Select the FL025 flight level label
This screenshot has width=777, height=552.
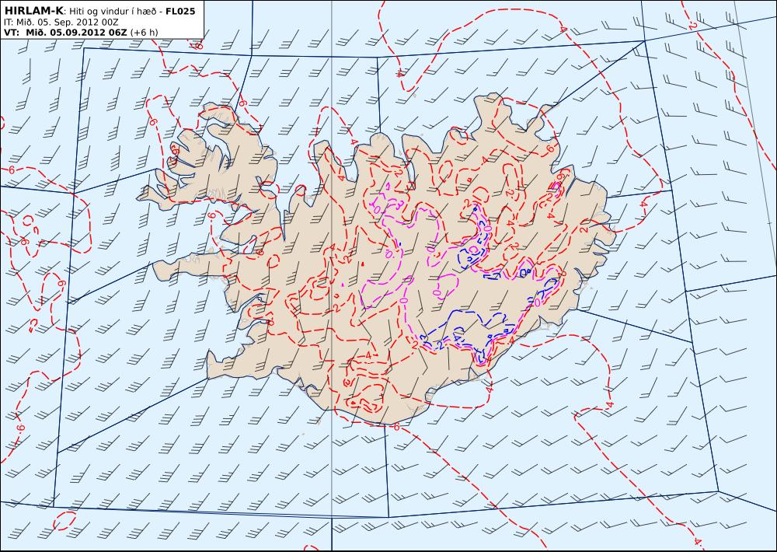(x=180, y=11)
